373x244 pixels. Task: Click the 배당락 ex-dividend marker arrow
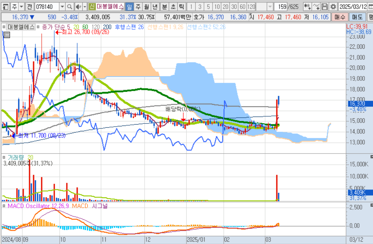183,117
